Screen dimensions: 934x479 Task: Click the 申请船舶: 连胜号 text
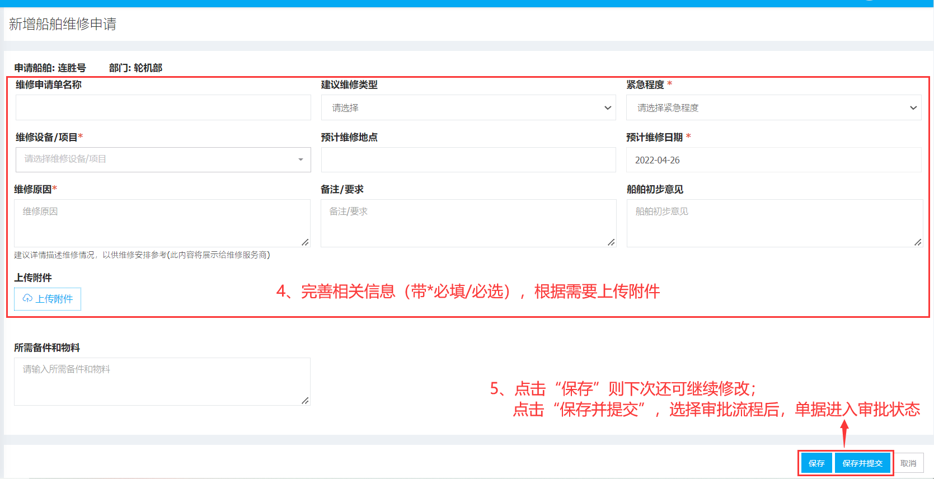pyautogui.click(x=50, y=68)
